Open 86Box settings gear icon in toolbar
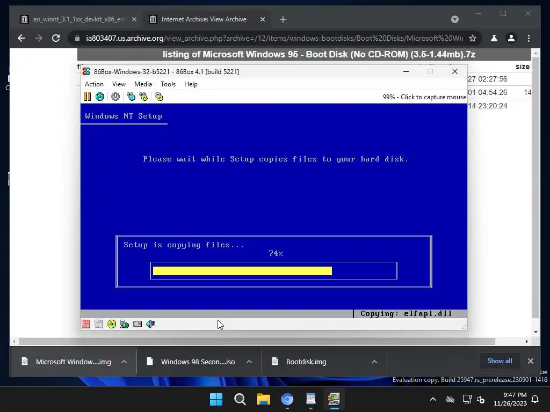This screenshot has width=550, height=412. 159,97
